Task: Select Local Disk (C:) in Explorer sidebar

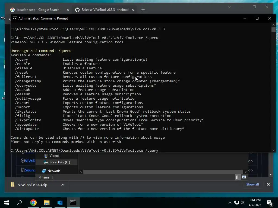Action: [60, 162]
